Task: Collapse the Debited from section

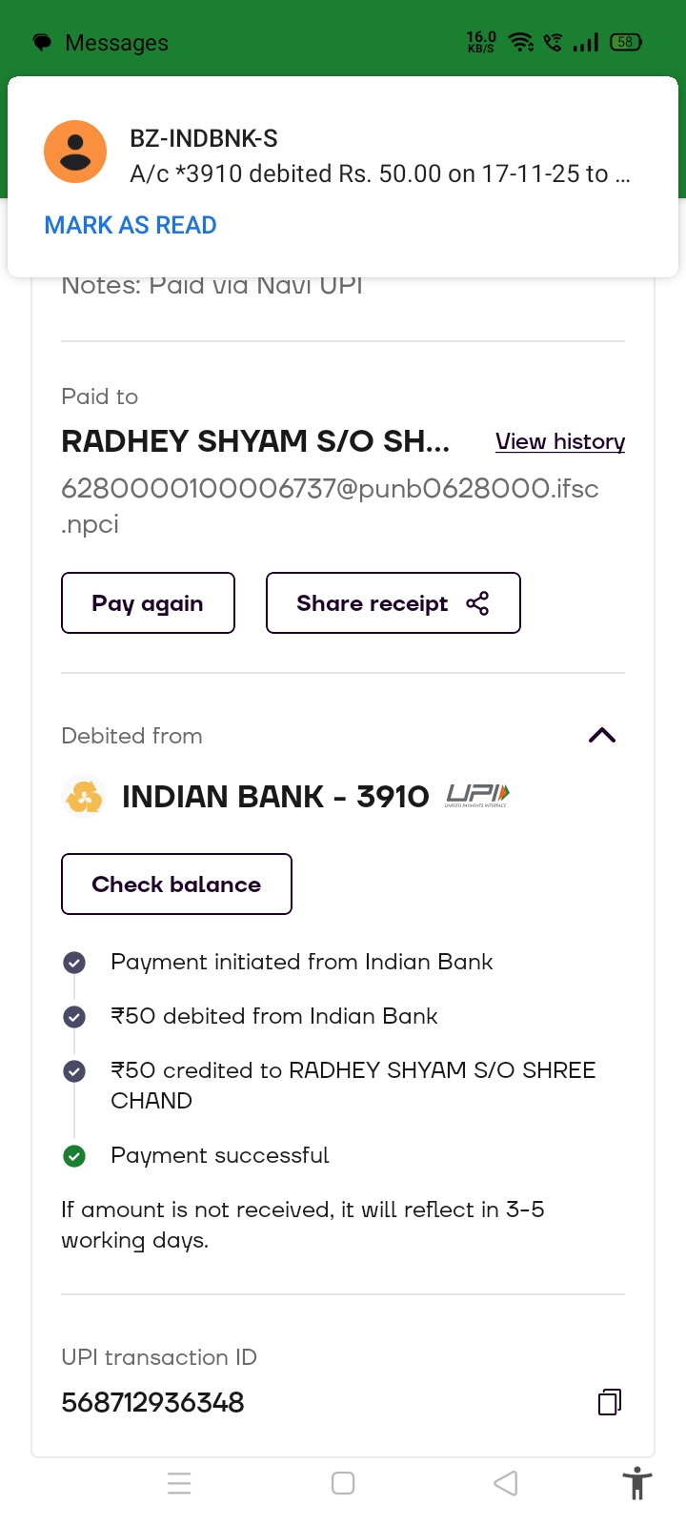Action: pos(602,735)
